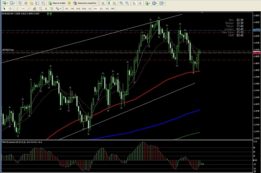The image size is (261, 173).
Task: Expand the New Chart dropdown arrow
Action: pyautogui.click(x=7, y=3)
